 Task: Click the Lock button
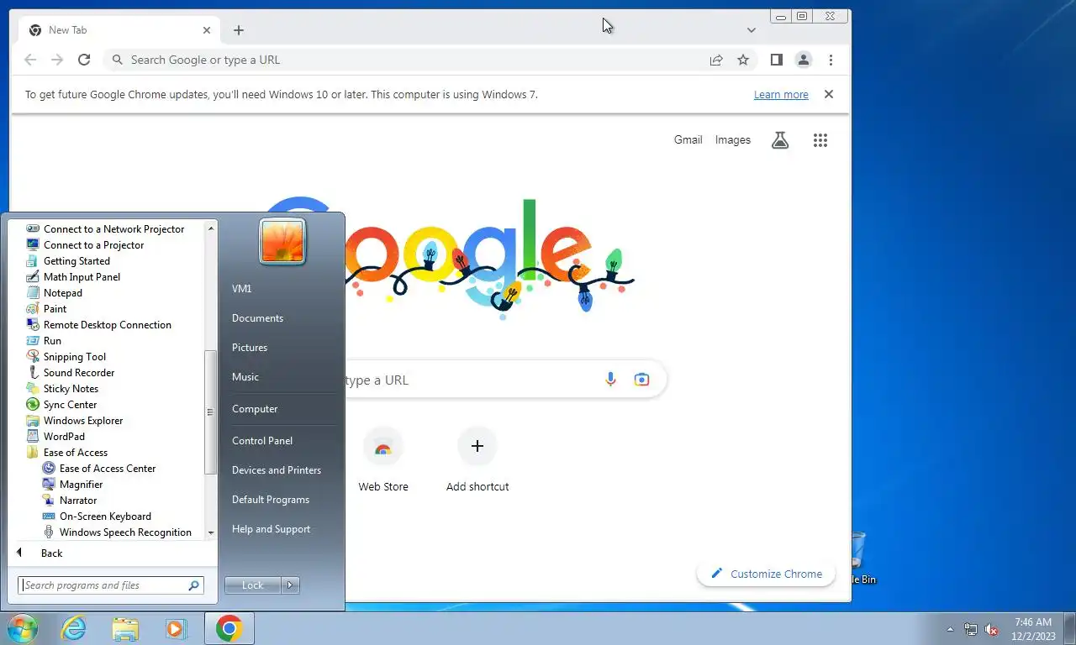click(x=252, y=585)
